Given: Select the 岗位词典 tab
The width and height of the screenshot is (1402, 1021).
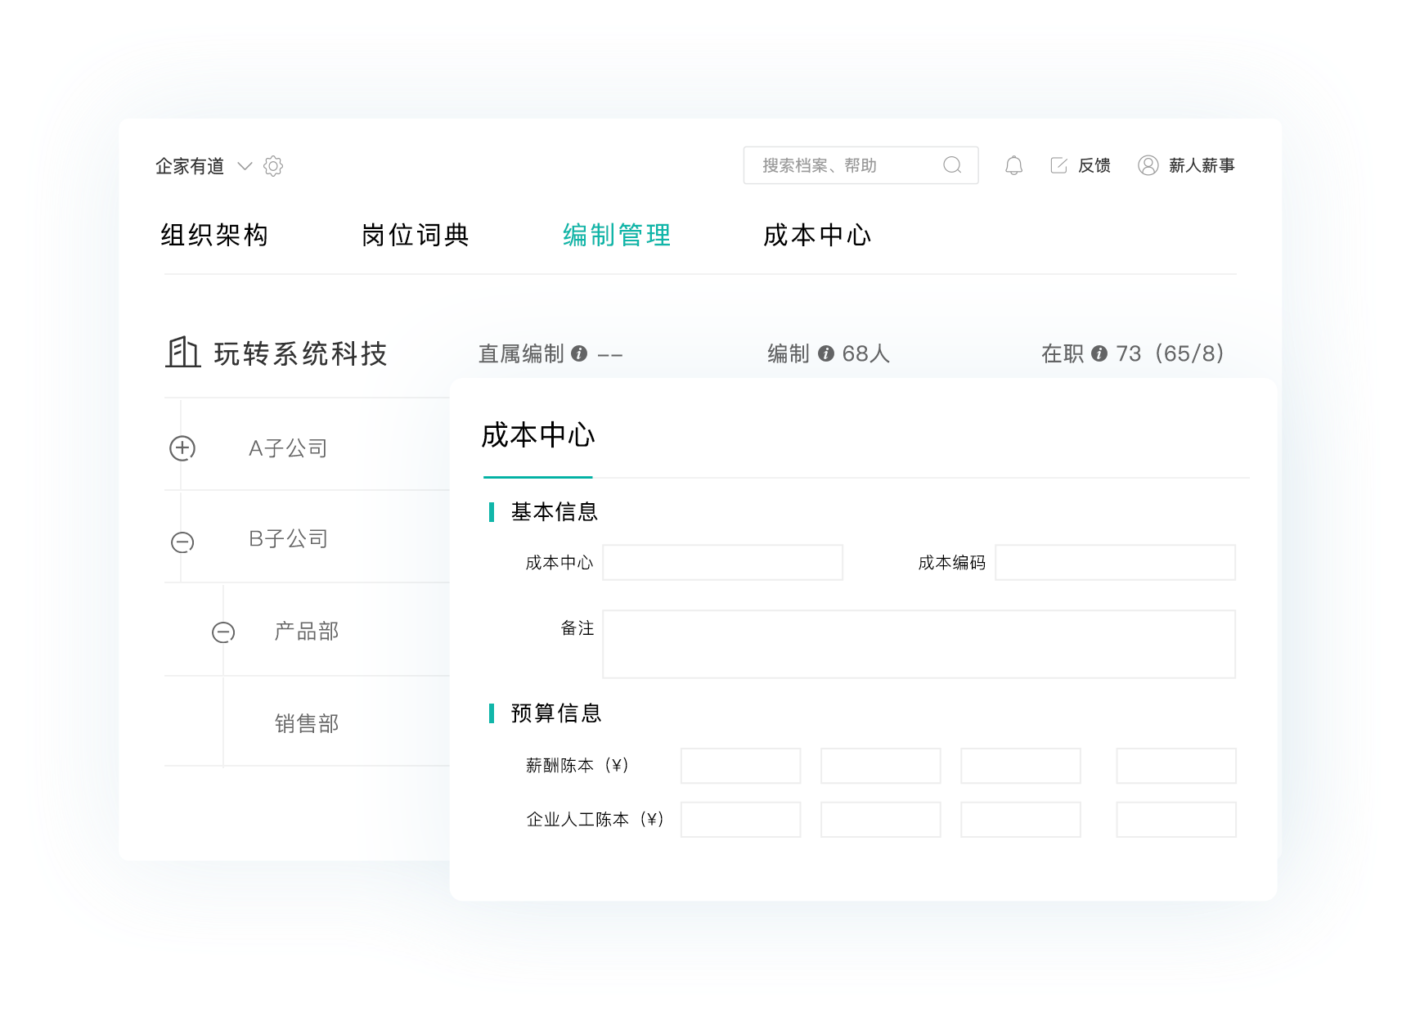Looking at the screenshot, I should pyautogui.click(x=416, y=236).
